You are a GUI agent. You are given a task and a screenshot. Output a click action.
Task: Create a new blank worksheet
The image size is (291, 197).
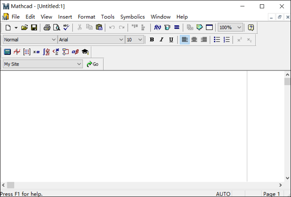8,28
